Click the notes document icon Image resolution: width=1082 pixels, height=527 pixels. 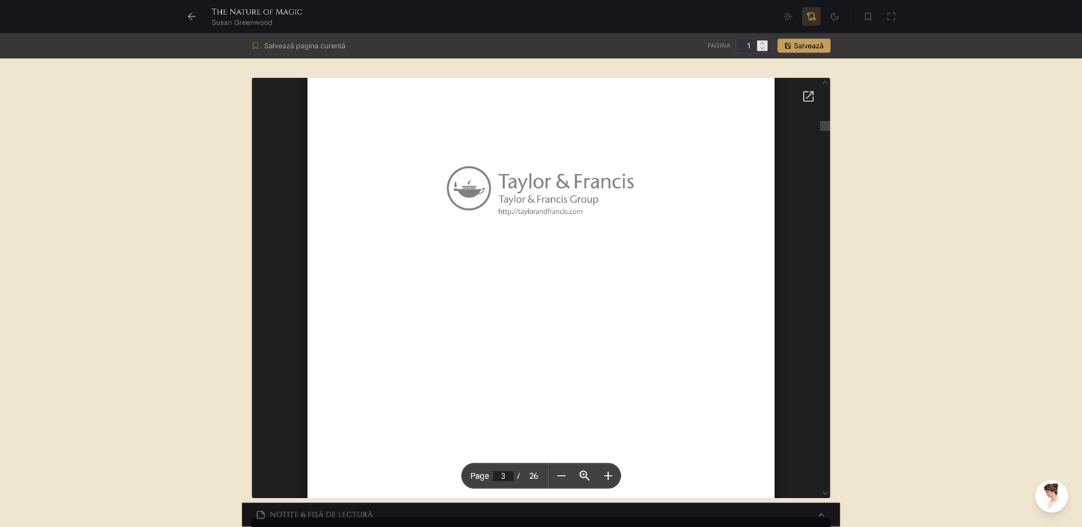[x=260, y=515]
